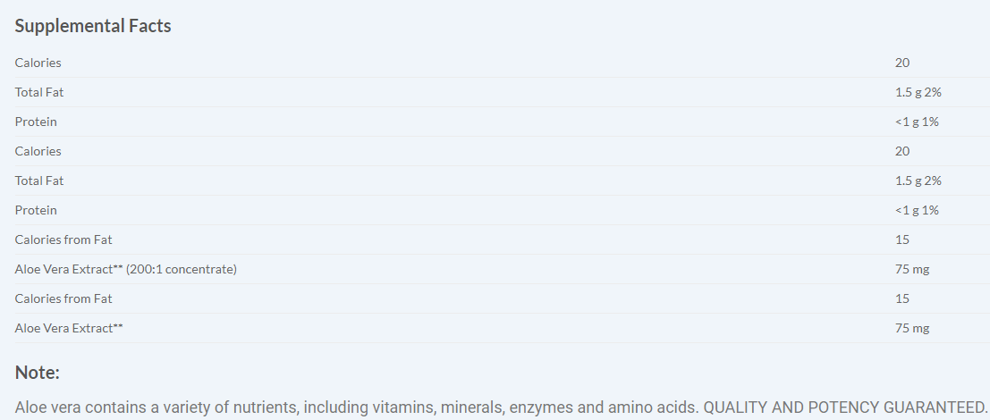Click the value 20 in the second Calories row
The height and width of the screenshot is (420, 990).
pyautogui.click(x=902, y=151)
